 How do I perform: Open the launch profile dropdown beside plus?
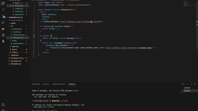tap(185, 84)
